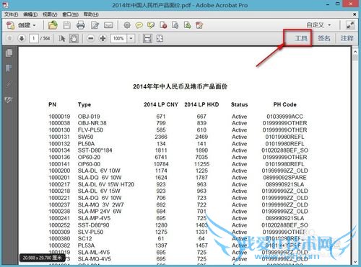Click the 创建 (Create) PDF dropdown button
The height and width of the screenshot is (267, 361).
tap(21, 25)
